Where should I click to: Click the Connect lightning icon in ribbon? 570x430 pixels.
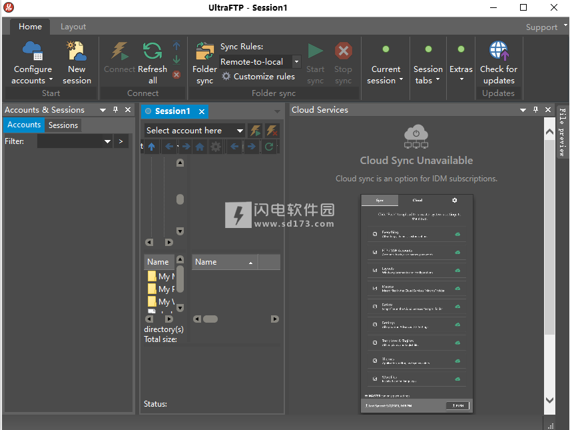click(120, 51)
